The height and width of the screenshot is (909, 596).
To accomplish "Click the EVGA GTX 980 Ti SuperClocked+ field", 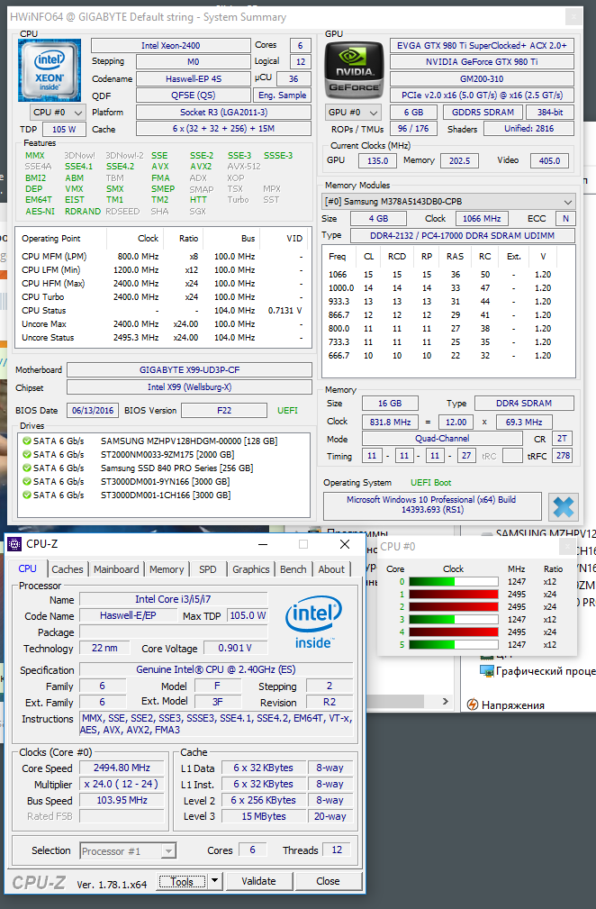I will [x=482, y=45].
